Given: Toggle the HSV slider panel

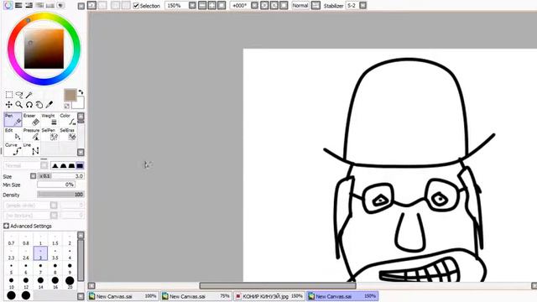Looking at the screenshot, I should click(29, 5).
